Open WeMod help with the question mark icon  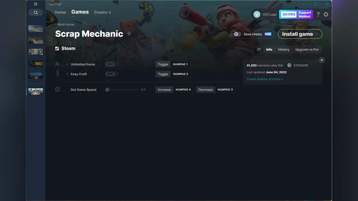318,14
